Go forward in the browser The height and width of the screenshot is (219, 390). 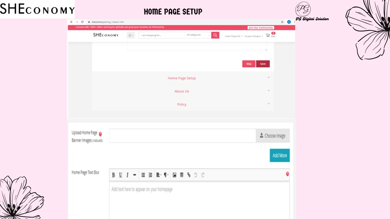pyautogui.click(x=77, y=22)
